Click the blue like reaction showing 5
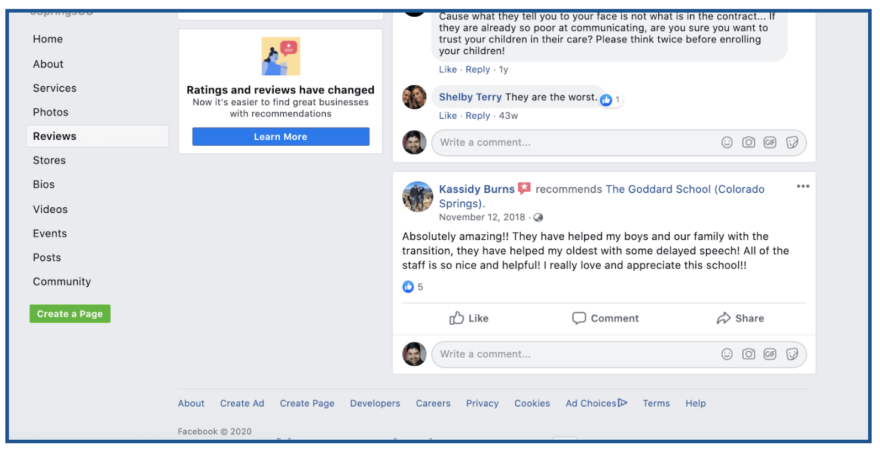This screenshot has height=451, width=880. pos(412,287)
